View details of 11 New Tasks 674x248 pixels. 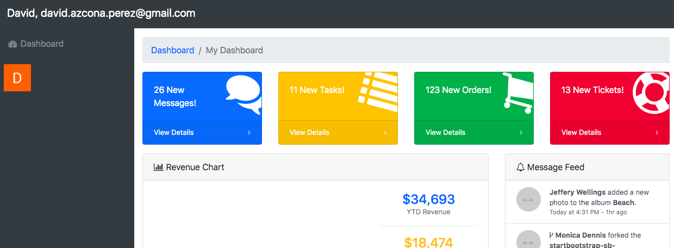pyautogui.click(x=338, y=132)
